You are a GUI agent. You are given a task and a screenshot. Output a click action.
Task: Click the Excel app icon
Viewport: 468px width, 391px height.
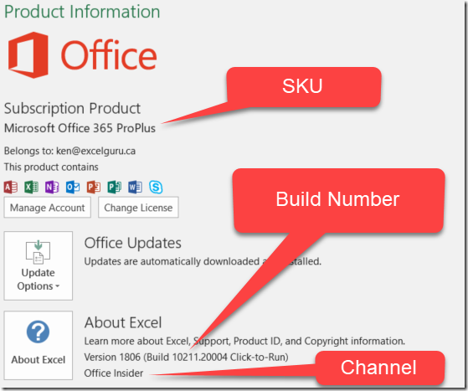pos(31,188)
